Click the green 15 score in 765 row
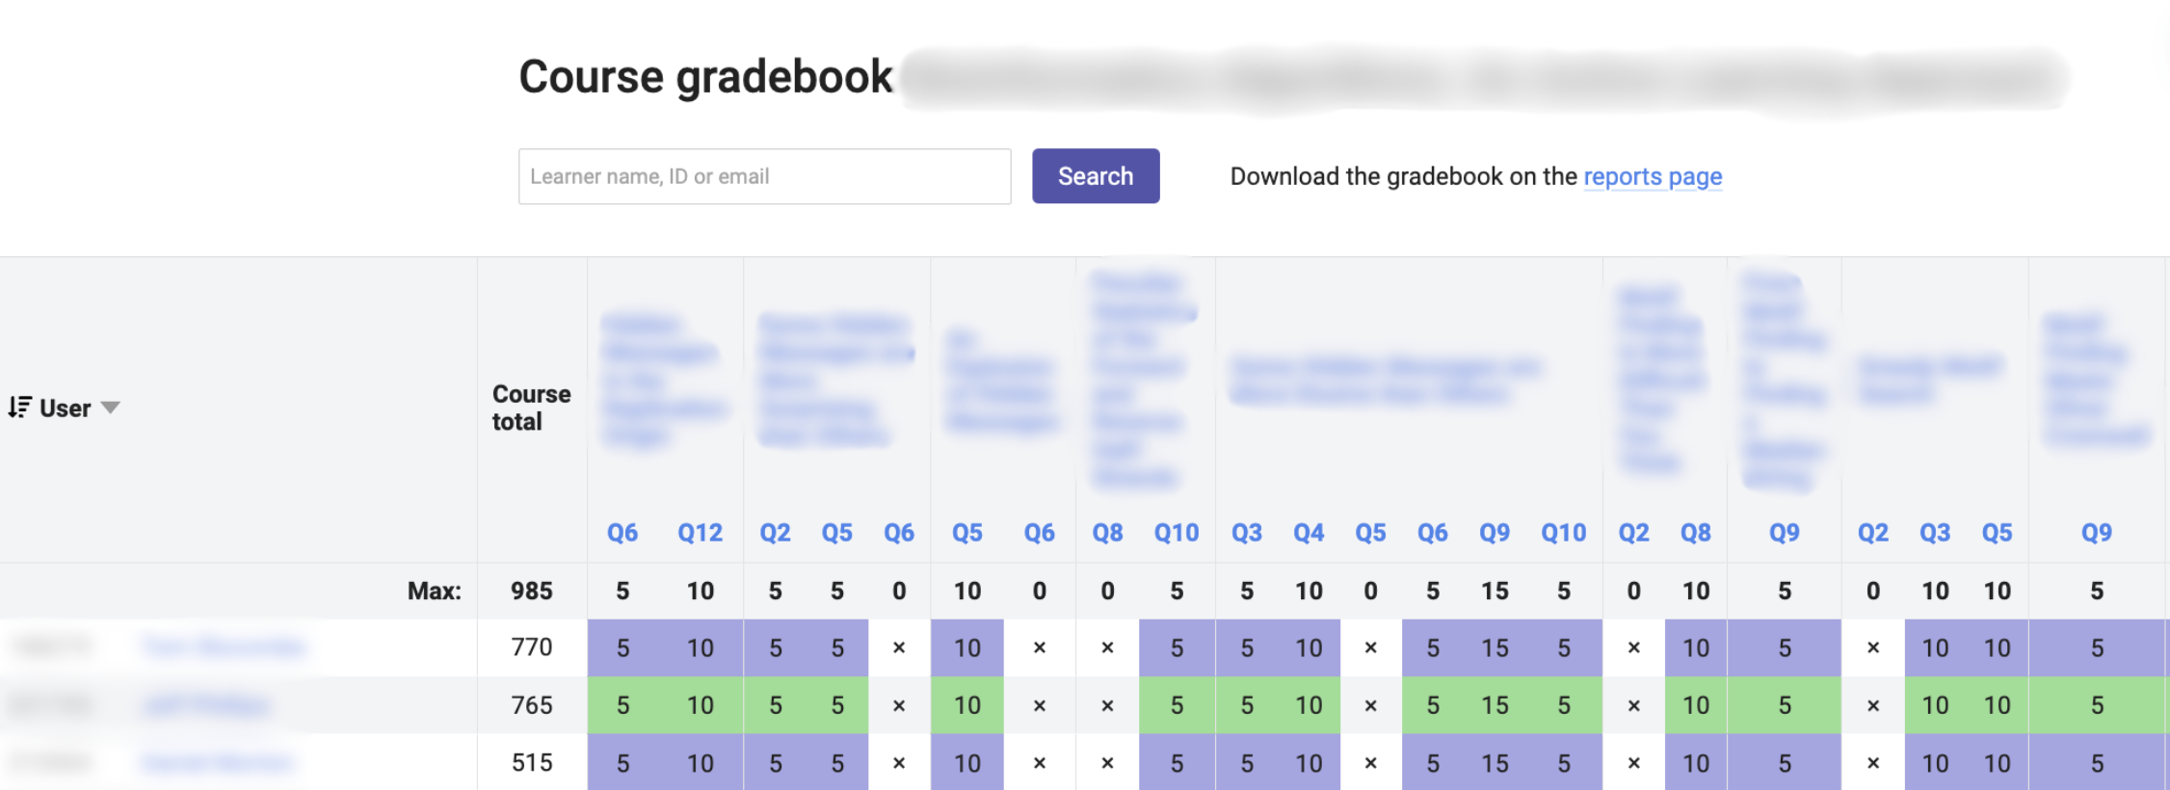 tap(1495, 705)
